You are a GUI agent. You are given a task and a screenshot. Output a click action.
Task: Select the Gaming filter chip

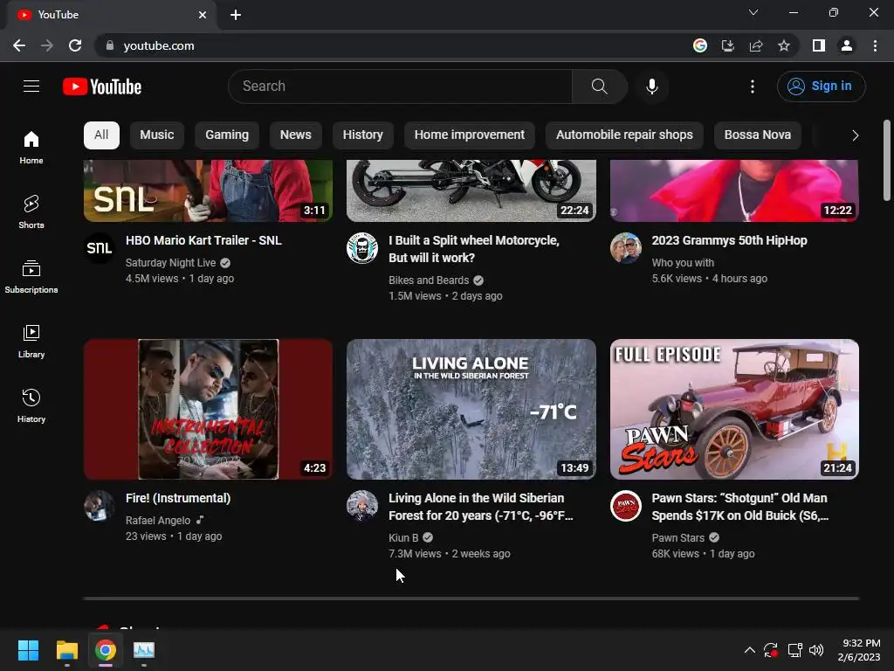tap(227, 135)
